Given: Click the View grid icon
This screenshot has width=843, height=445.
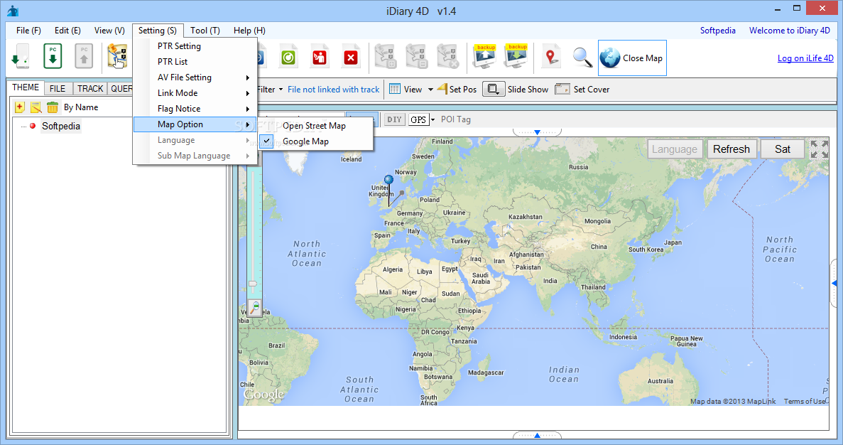Looking at the screenshot, I should 395,89.
